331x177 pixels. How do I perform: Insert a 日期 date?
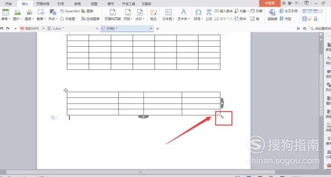coord(256,11)
